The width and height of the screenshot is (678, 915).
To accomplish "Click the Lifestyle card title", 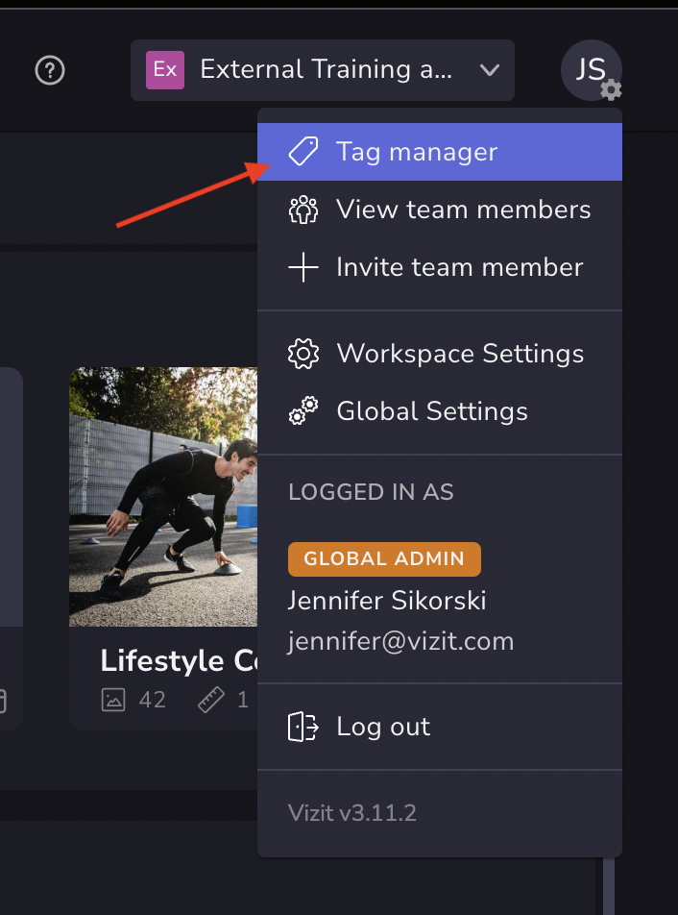I will tap(179, 660).
